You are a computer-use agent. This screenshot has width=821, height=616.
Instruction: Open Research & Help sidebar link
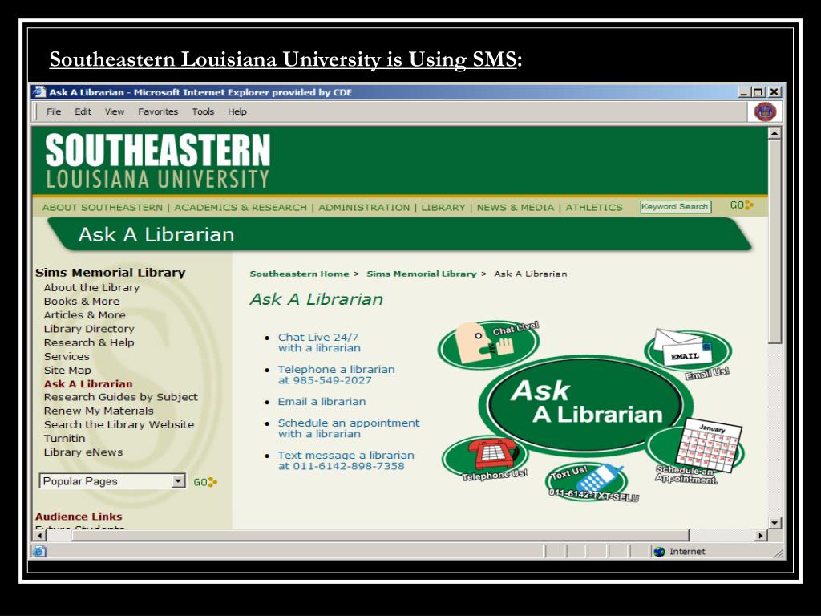(89, 342)
